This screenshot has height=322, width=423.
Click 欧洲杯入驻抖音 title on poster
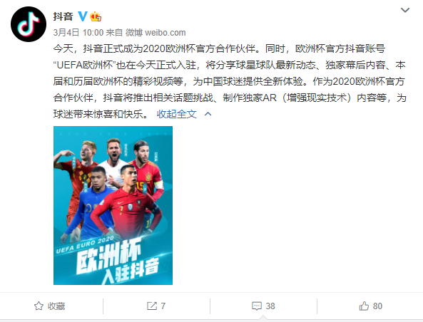(116, 261)
